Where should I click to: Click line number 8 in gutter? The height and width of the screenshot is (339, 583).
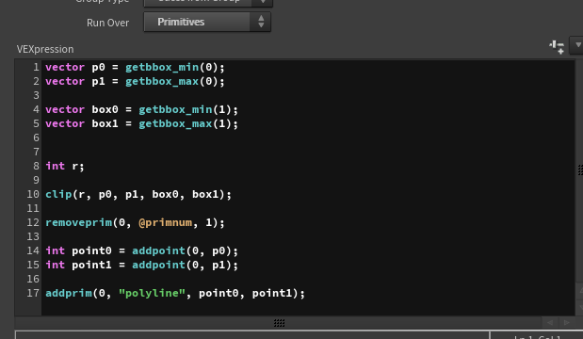tap(36, 166)
